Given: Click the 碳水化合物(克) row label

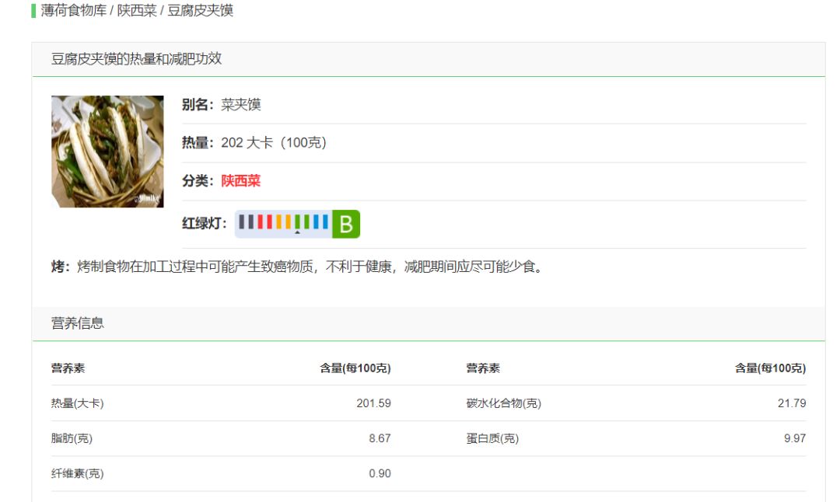Looking at the screenshot, I should coord(503,403).
